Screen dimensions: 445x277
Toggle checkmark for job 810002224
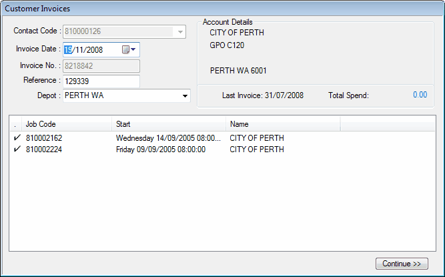(16, 150)
